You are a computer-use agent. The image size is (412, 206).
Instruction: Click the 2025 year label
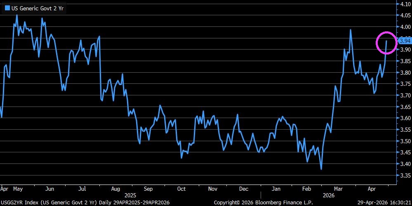[x=130, y=194]
